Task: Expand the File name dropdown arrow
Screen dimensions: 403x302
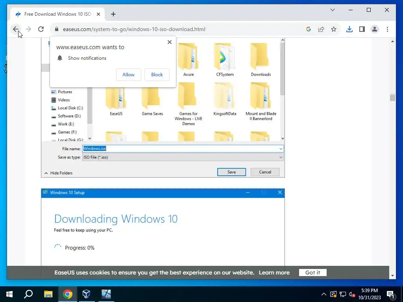Action: pyautogui.click(x=281, y=149)
